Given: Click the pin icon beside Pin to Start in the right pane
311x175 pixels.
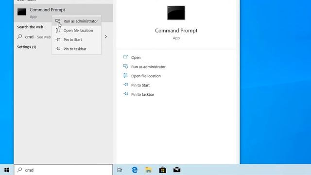Looking at the screenshot, I should (125, 85).
